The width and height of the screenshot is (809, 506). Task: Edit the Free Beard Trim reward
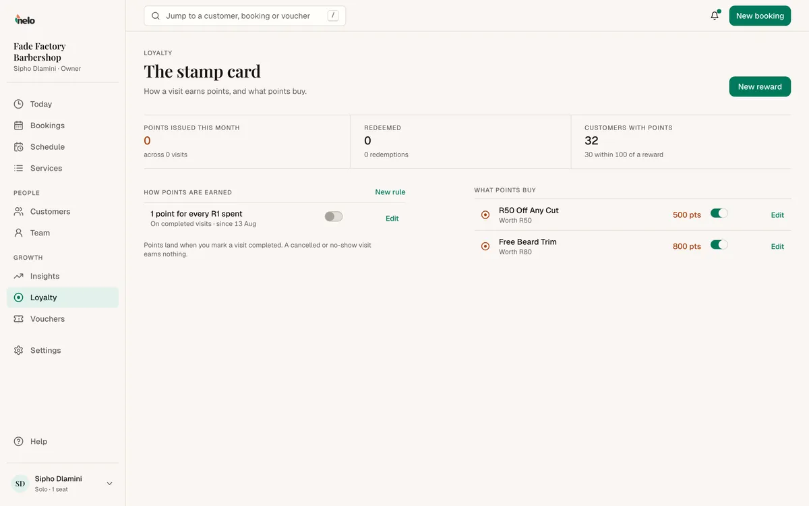coord(777,247)
